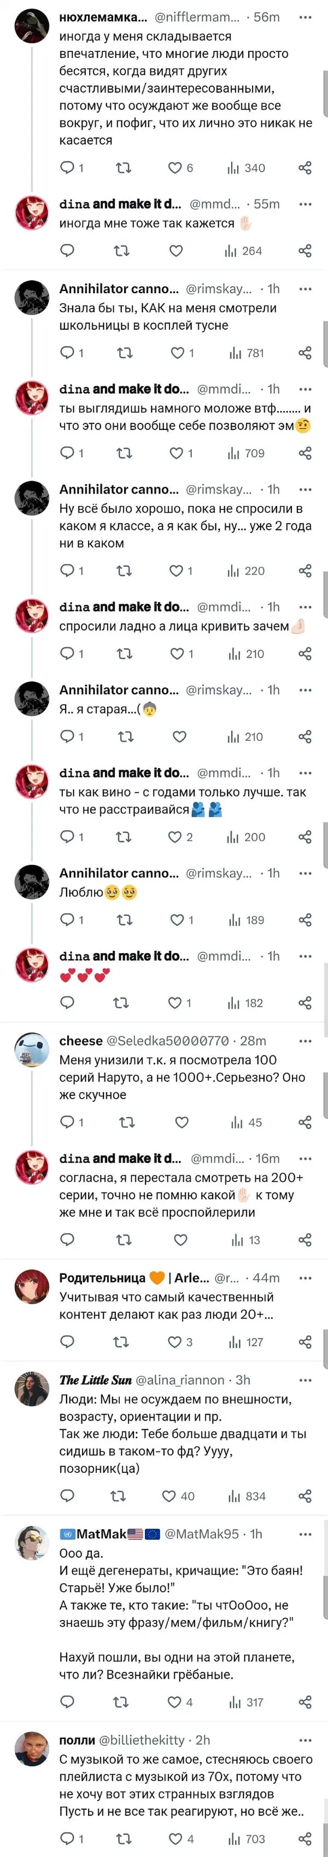Share Родительница's tweet about 20+ creators
Viewport: 328px width, 1857px height.
click(305, 1342)
